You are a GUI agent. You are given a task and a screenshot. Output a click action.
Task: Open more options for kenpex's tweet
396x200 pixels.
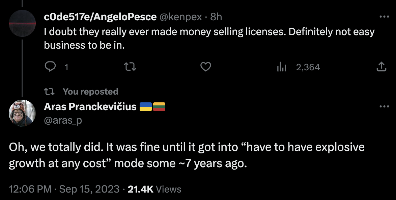point(384,17)
